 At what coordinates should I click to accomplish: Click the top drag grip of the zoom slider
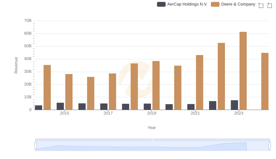(152, 139)
